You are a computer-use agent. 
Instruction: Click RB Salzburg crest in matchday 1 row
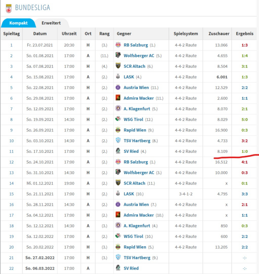pyautogui.click(x=118, y=45)
